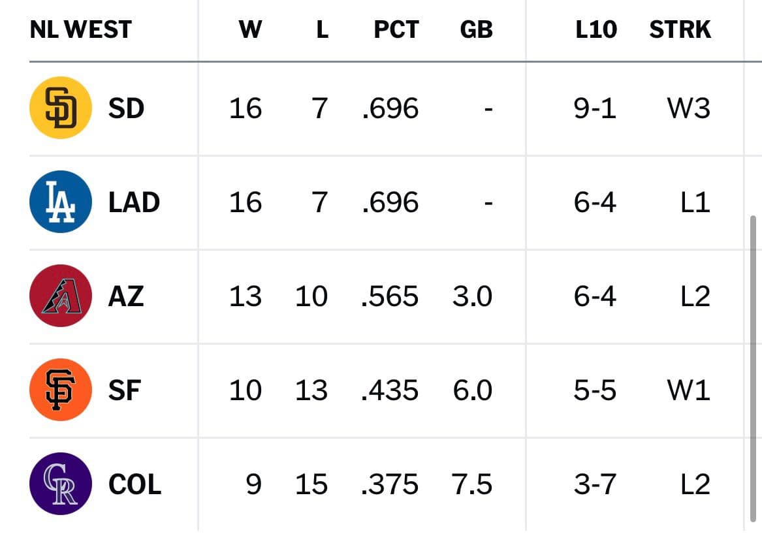Open the SD team link

[x=127, y=108]
